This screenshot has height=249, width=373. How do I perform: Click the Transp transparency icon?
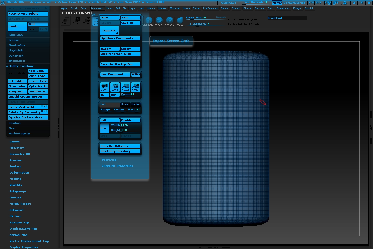pos(66,21)
